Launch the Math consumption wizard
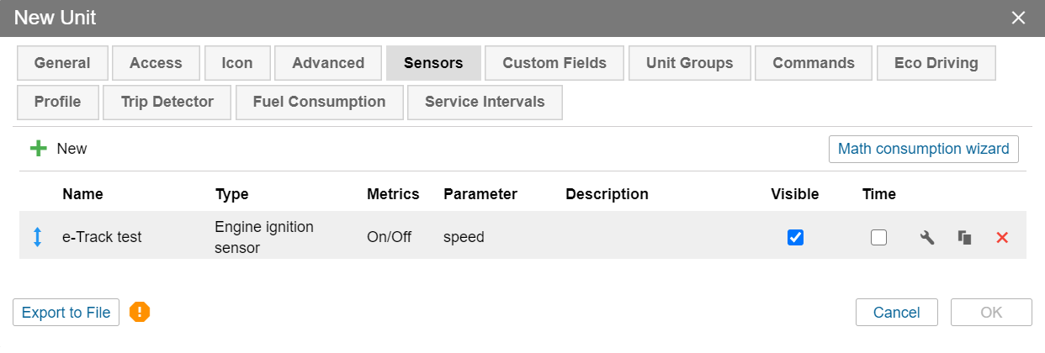The image size is (1045, 353). click(x=923, y=149)
